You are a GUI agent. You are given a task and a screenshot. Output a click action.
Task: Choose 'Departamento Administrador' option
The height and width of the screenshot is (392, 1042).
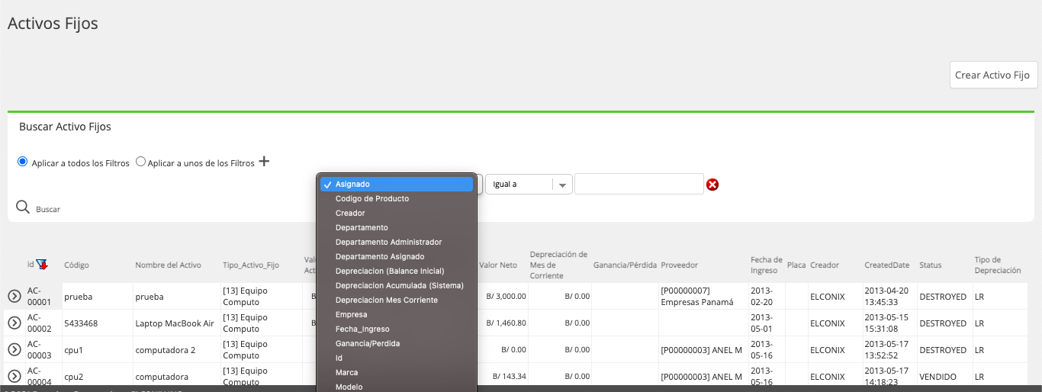(397, 242)
